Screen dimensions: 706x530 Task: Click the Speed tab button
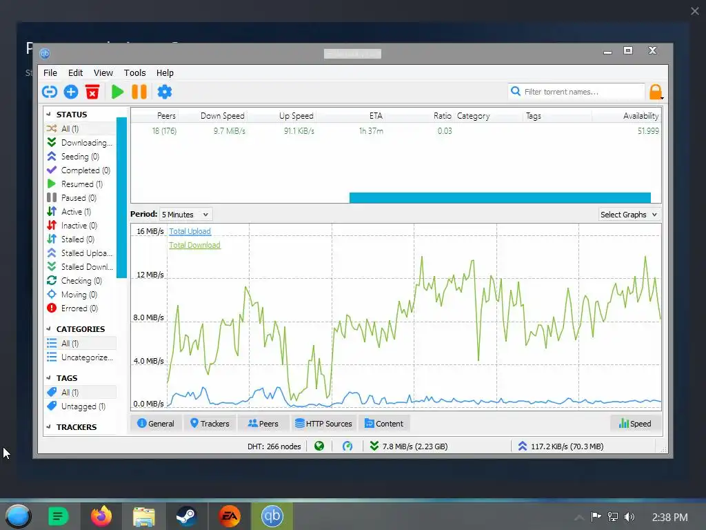pyautogui.click(x=635, y=423)
